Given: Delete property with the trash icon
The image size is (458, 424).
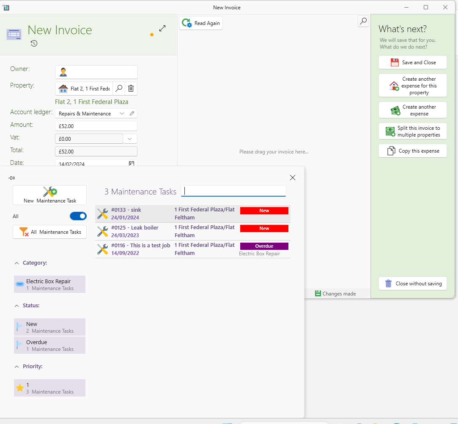Looking at the screenshot, I should pos(131,88).
